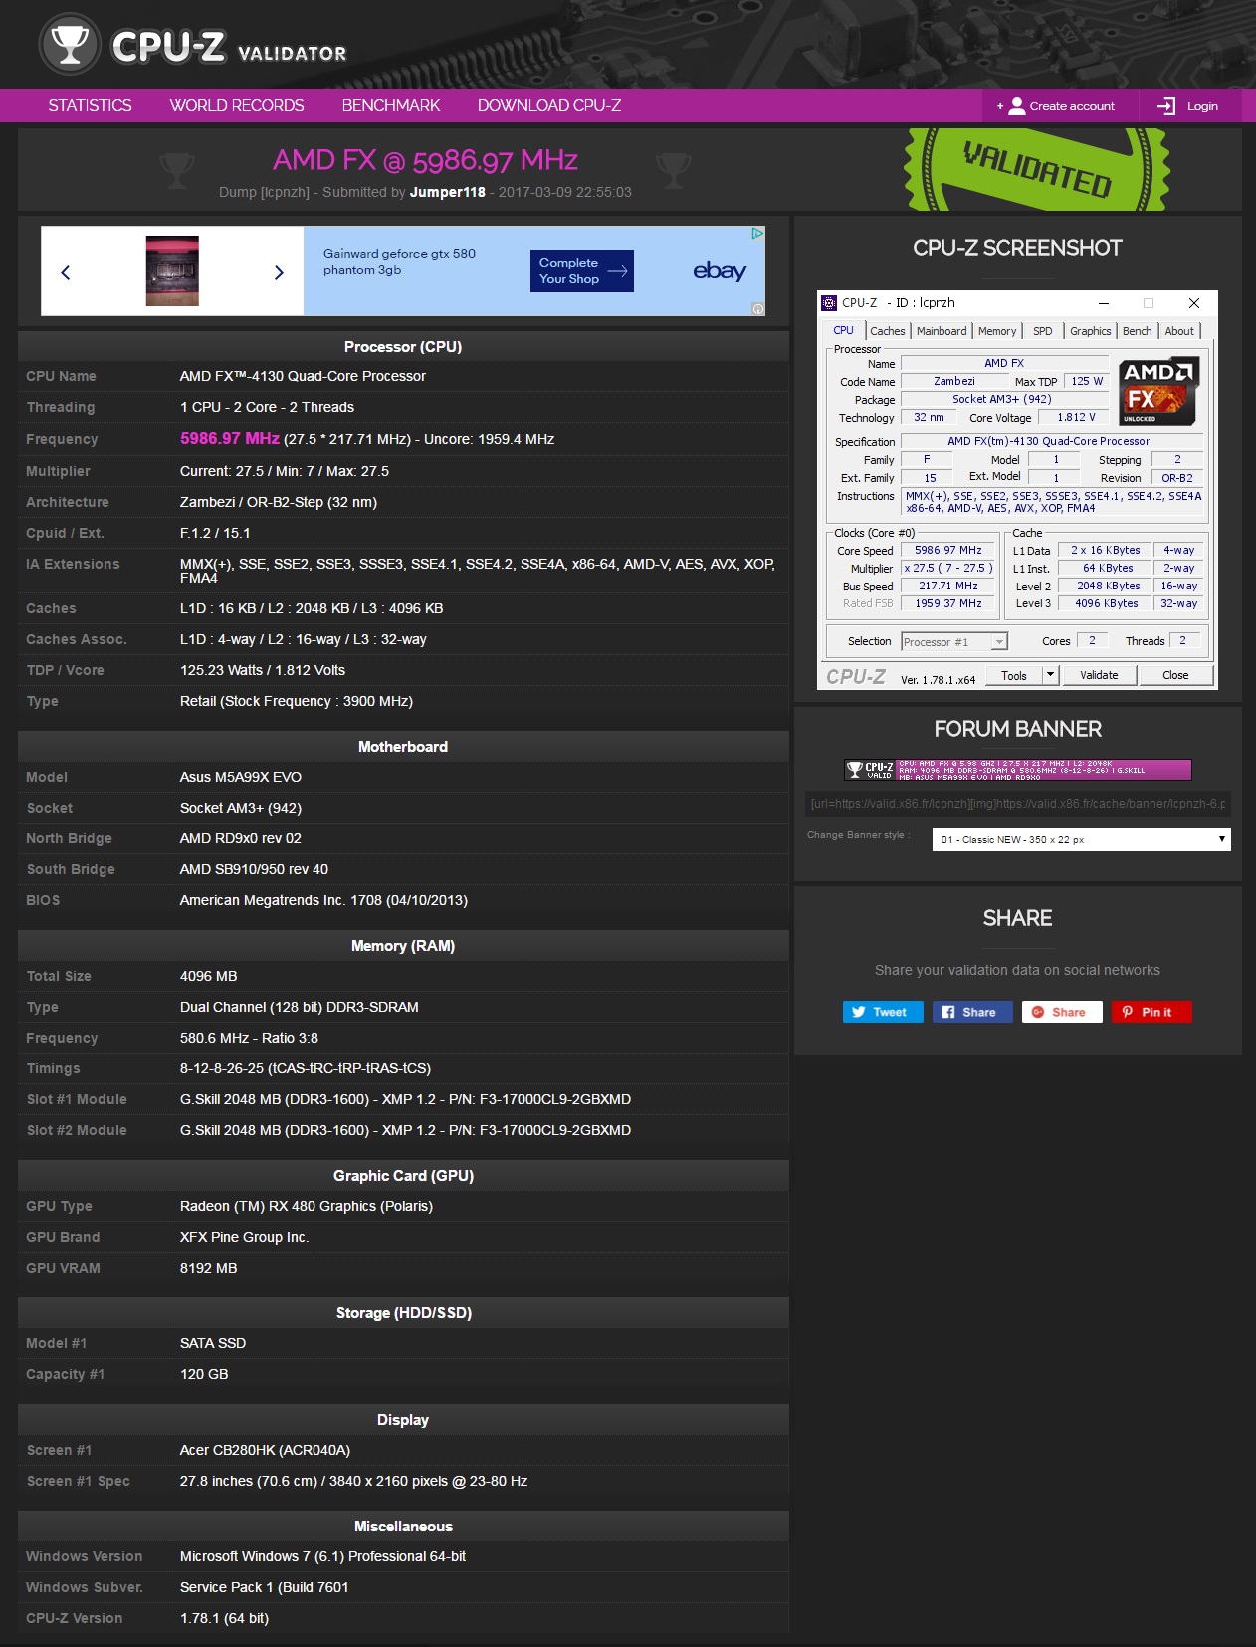
Task: Click the Tweet share button
Action: (x=883, y=1012)
